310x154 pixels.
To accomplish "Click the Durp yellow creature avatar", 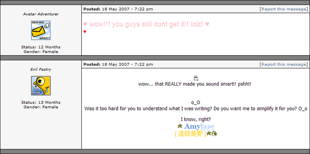I will click(41, 86).
